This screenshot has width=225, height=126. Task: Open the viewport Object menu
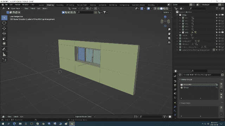(x=45, y=8)
